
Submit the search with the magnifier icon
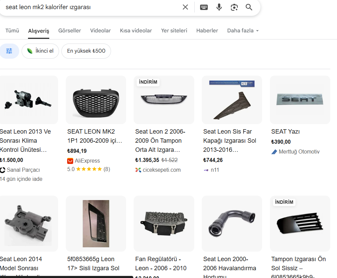pos(249,7)
